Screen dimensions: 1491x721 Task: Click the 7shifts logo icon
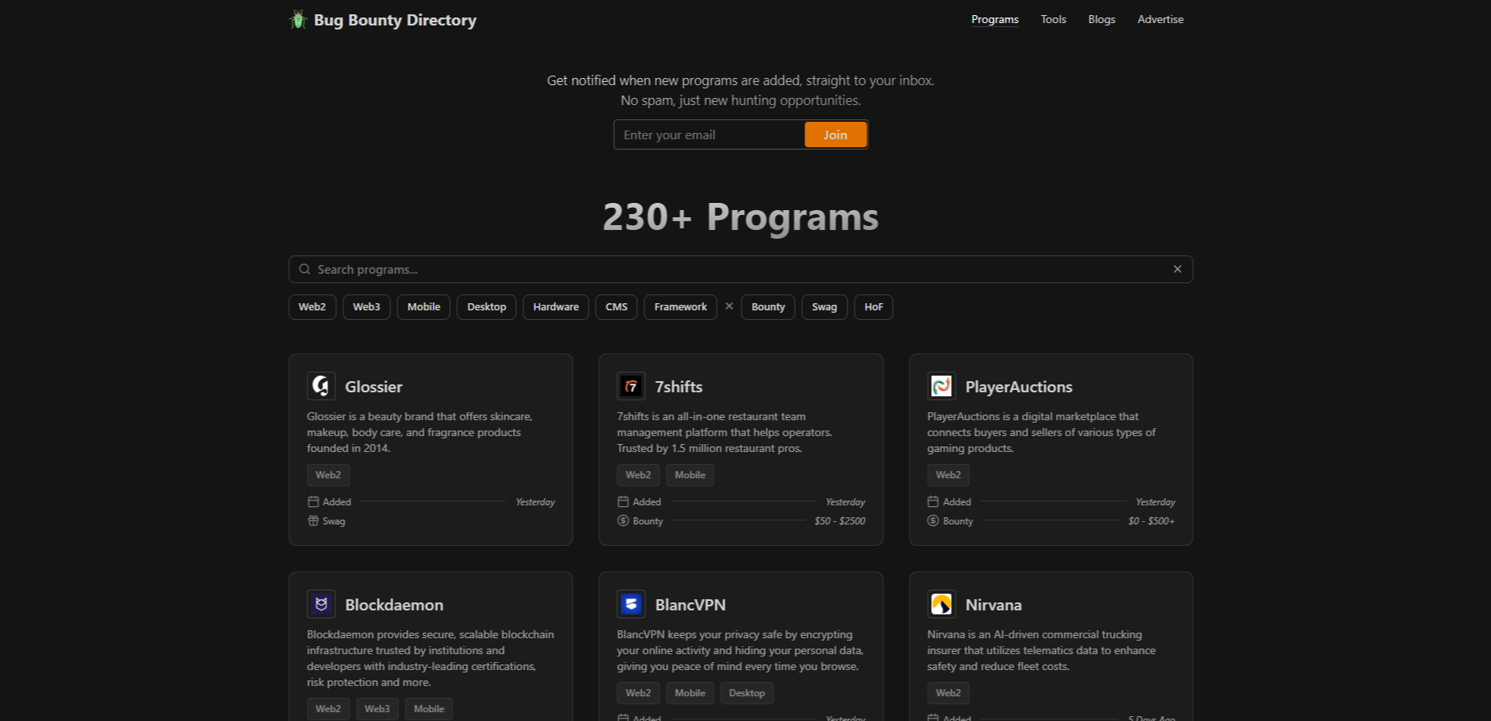tap(631, 386)
